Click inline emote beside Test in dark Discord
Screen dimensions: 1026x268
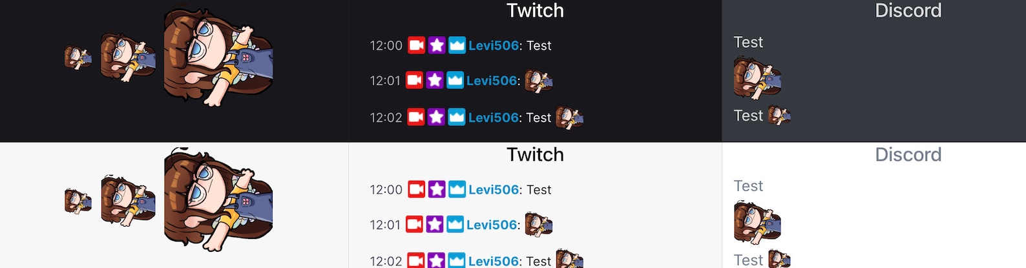click(779, 116)
